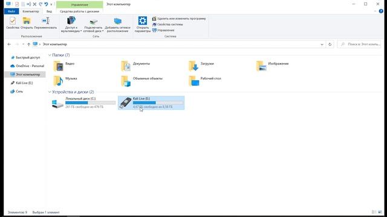Click the Переименовать rename ribbon button
387x217 pixels.
pyautogui.click(x=45, y=24)
